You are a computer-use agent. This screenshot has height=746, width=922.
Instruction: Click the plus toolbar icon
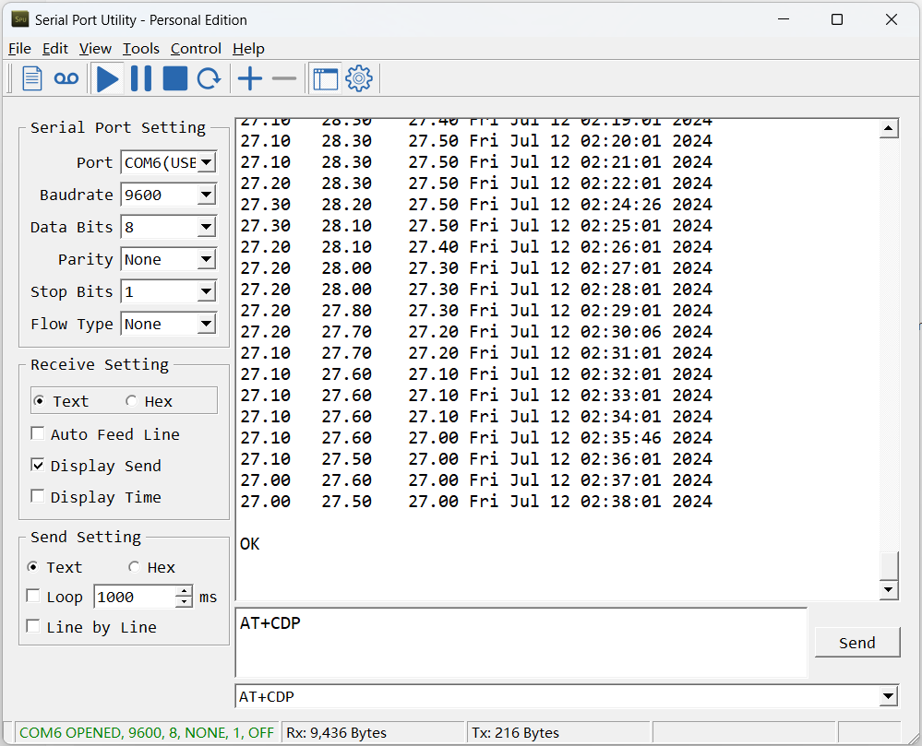(250, 78)
